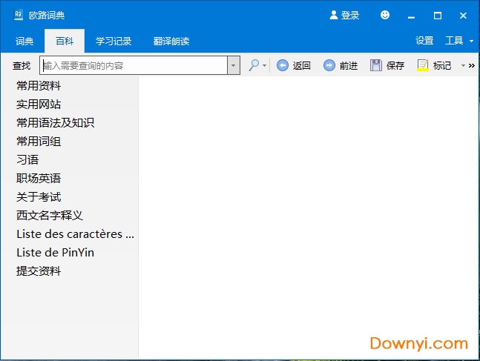
Task: Click the 返回 back arrow icon
Action: click(x=283, y=65)
